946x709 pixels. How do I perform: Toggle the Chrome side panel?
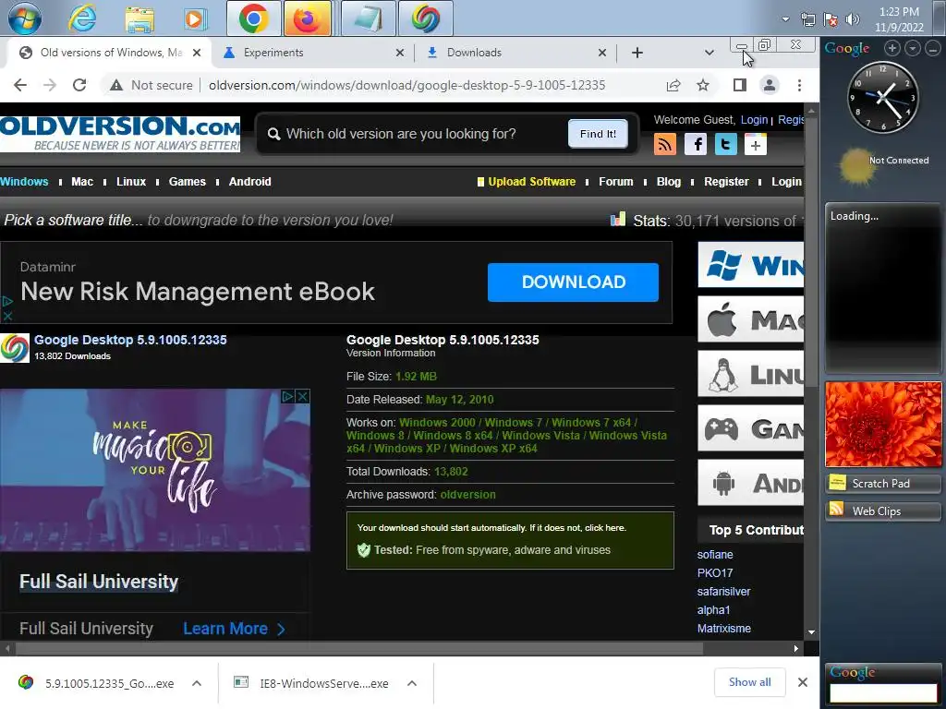[740, 85]
